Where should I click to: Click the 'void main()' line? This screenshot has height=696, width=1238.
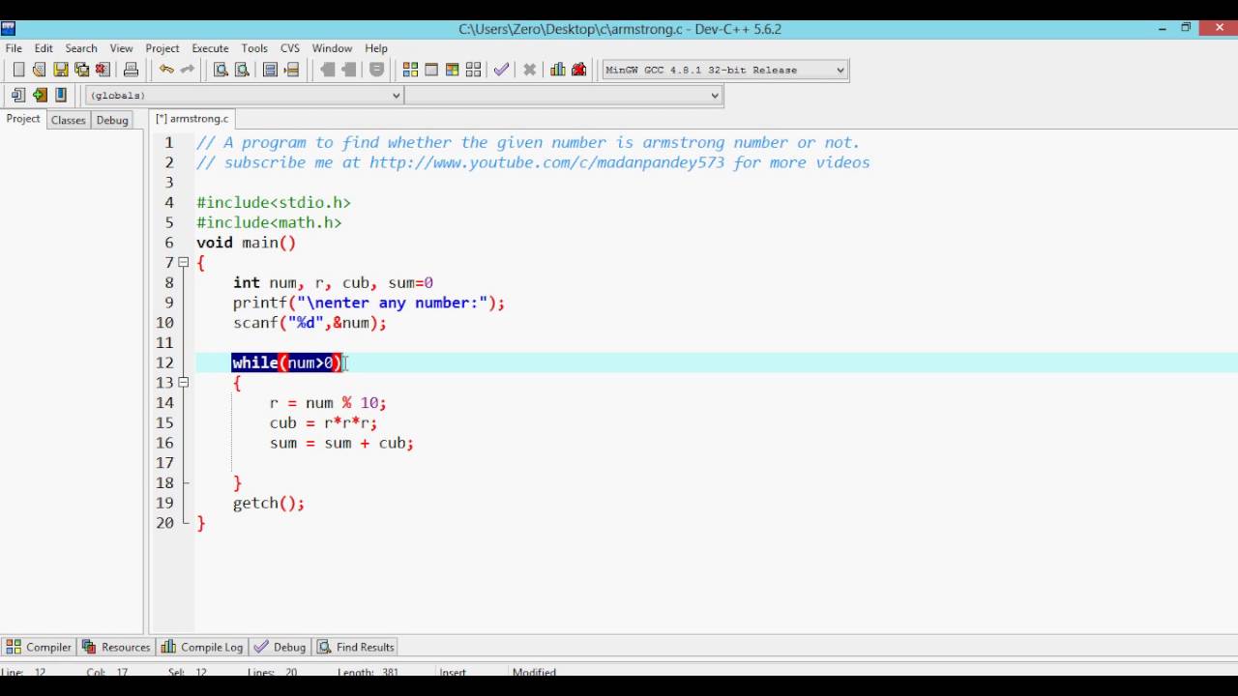pos(246,243)
